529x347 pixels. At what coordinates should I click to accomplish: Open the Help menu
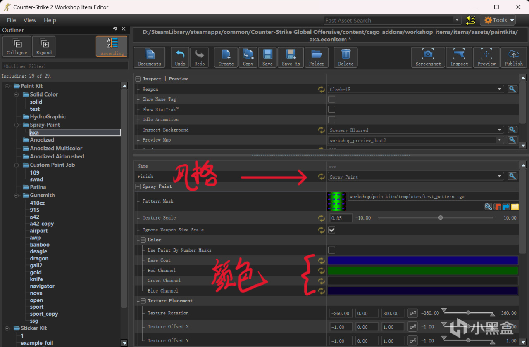[50, 20]
